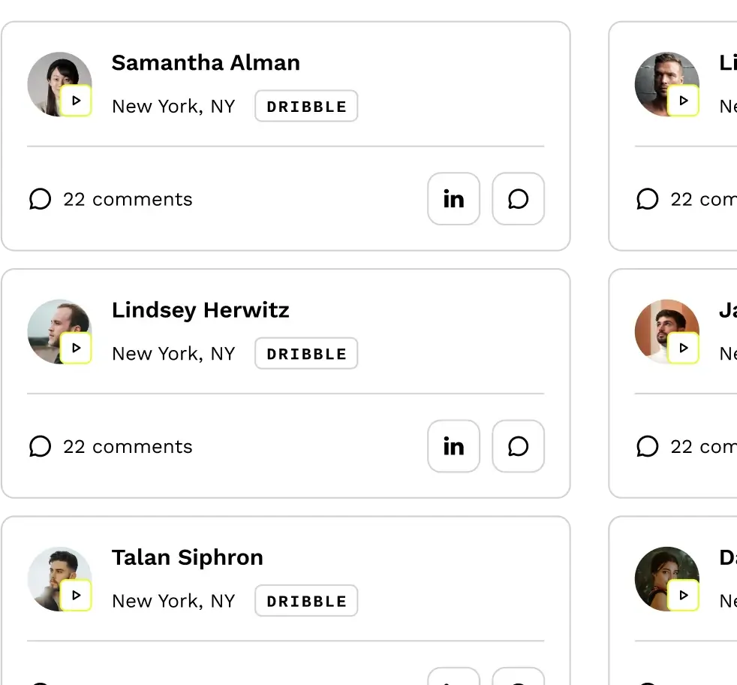The image size is (737, 685).
Task: Open the Talan Siphron profile name
Action: tap(188, 557)
